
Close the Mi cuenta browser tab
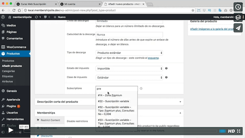(x=100, y=4)
